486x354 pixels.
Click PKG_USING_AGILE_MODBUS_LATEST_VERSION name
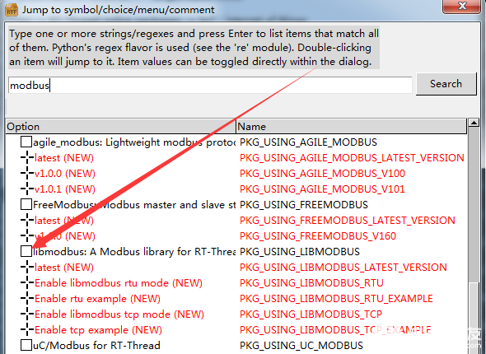[352, 157]
